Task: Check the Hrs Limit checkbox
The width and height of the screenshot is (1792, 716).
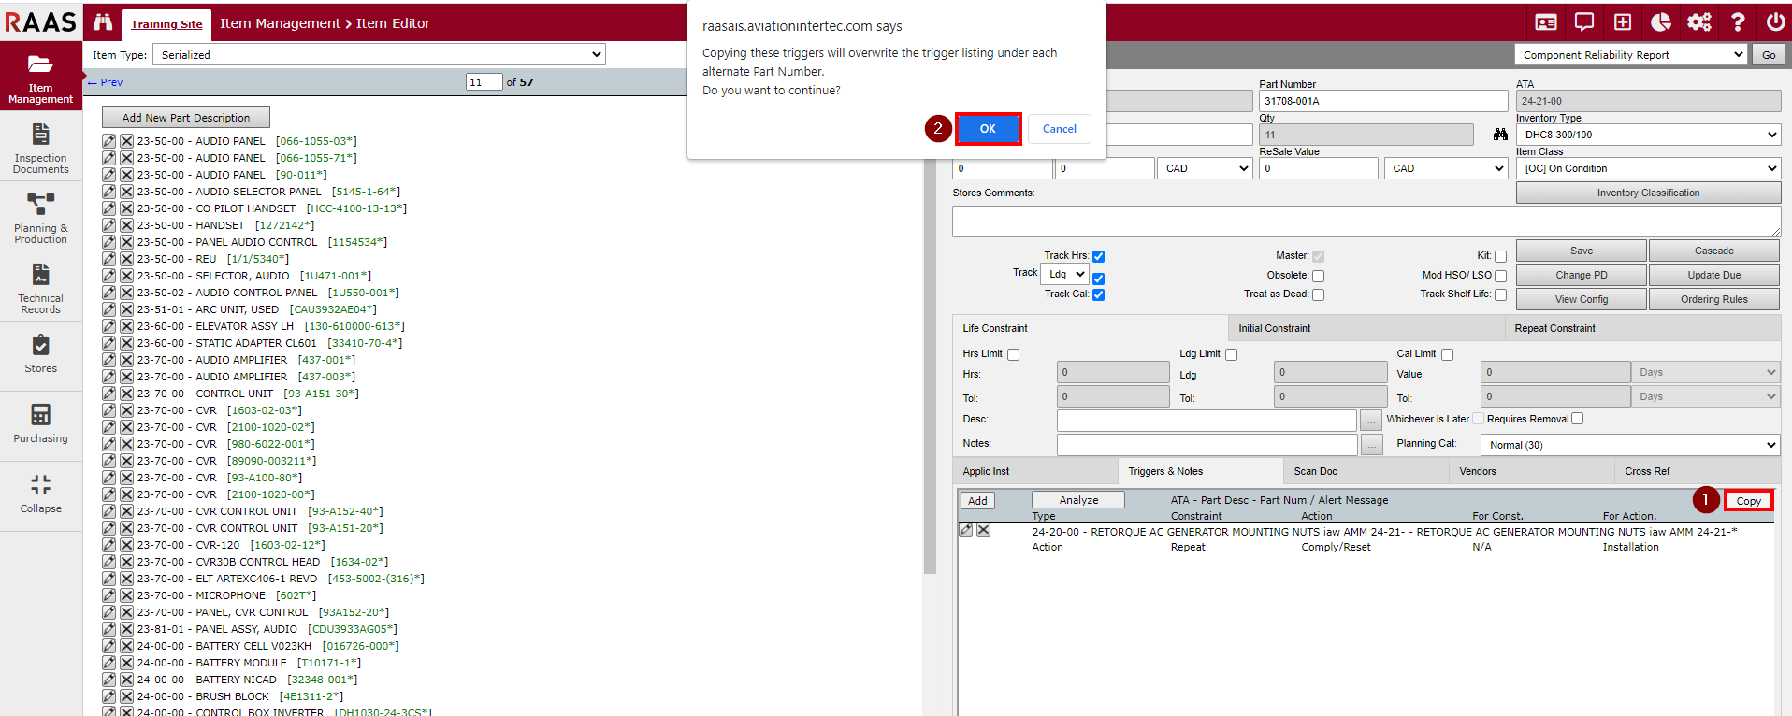Action: [x=1013, y=354]
